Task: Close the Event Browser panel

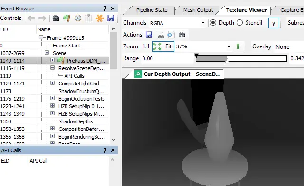Action: pos(113,9)
